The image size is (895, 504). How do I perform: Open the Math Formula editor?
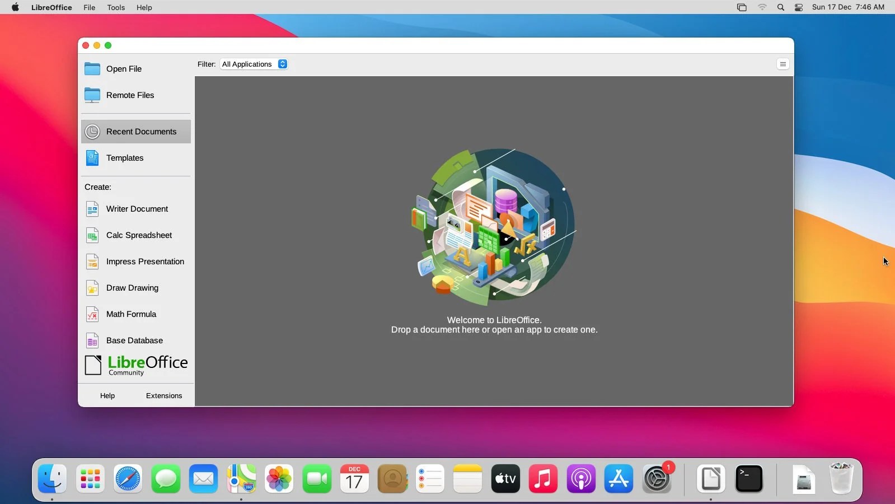(136, 314)
